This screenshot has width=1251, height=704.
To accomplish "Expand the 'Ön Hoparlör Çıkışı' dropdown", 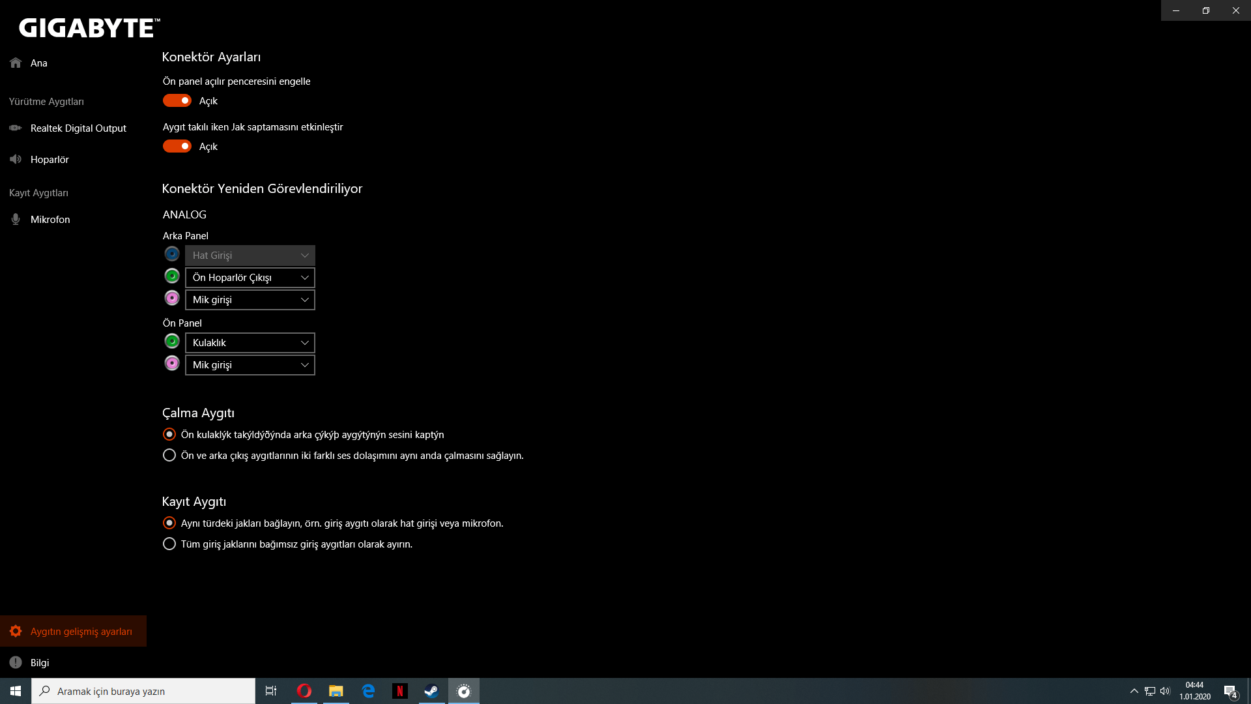I will point(250,278).
